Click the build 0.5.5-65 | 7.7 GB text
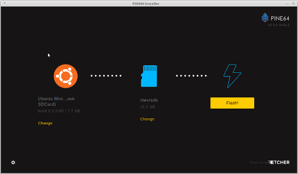298x174 pixels. coord(59,111)
